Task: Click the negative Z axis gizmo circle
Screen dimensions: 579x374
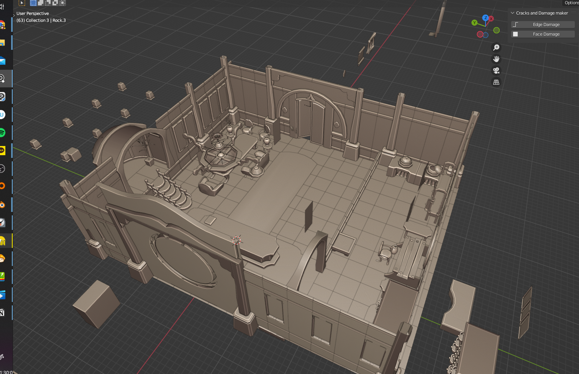Action: pos(486,35)
